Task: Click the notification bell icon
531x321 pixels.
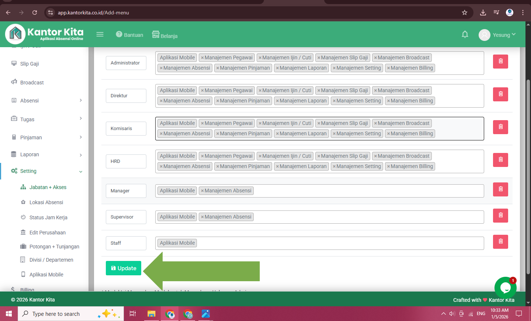Action: point(465,35)
